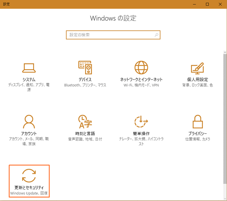
Task: Click the 更新とセキュリティ label
Action: pyautogui.click(x=29, y=187)
